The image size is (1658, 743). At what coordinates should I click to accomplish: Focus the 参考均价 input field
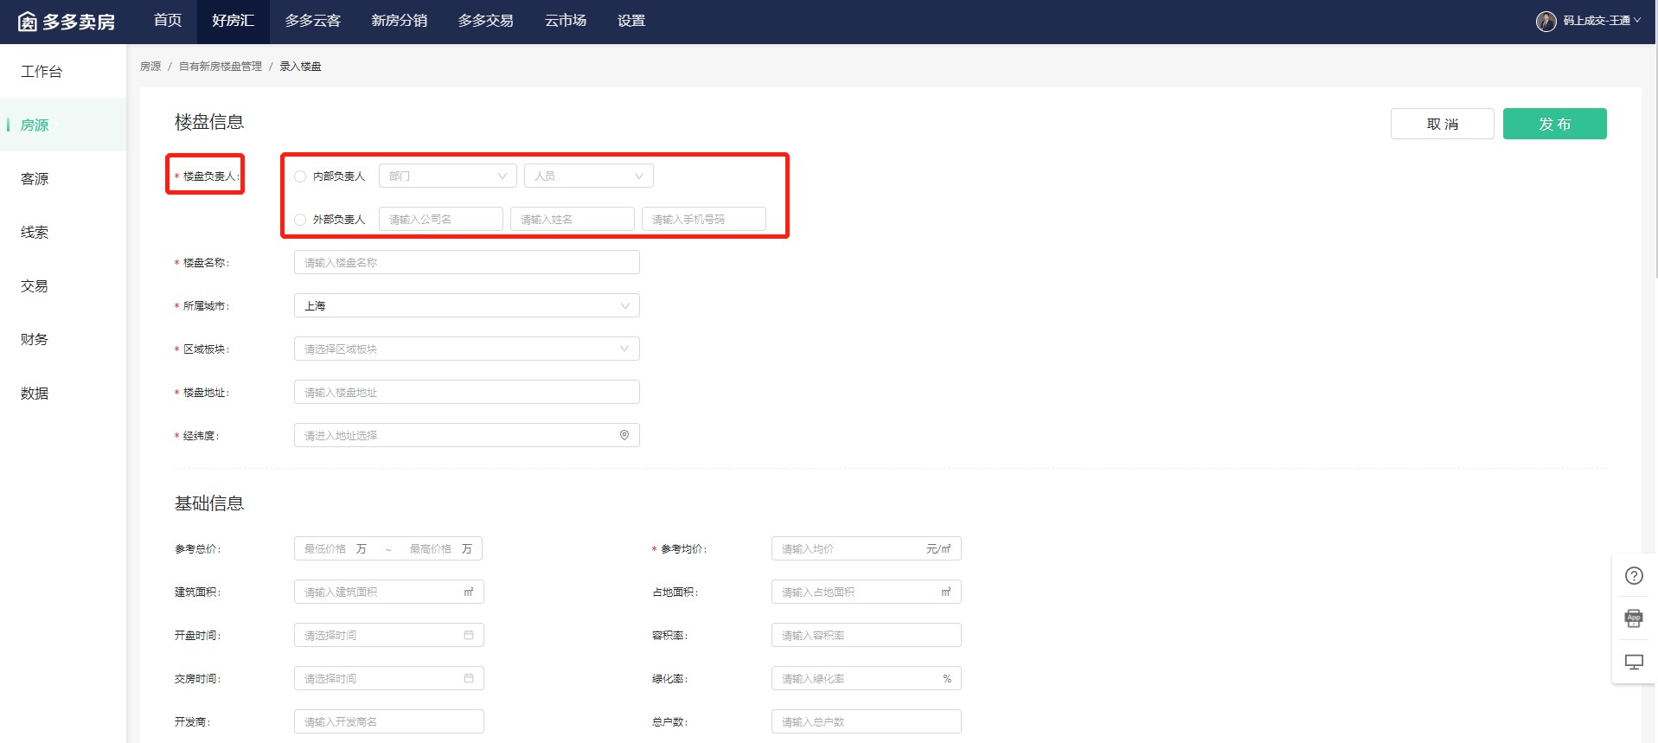click(x=867, y=548)
